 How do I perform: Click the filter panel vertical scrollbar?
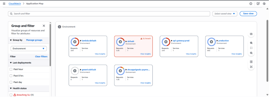click(50, 45)
